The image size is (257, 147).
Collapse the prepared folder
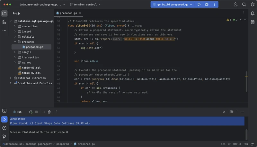tap(15, 42)
